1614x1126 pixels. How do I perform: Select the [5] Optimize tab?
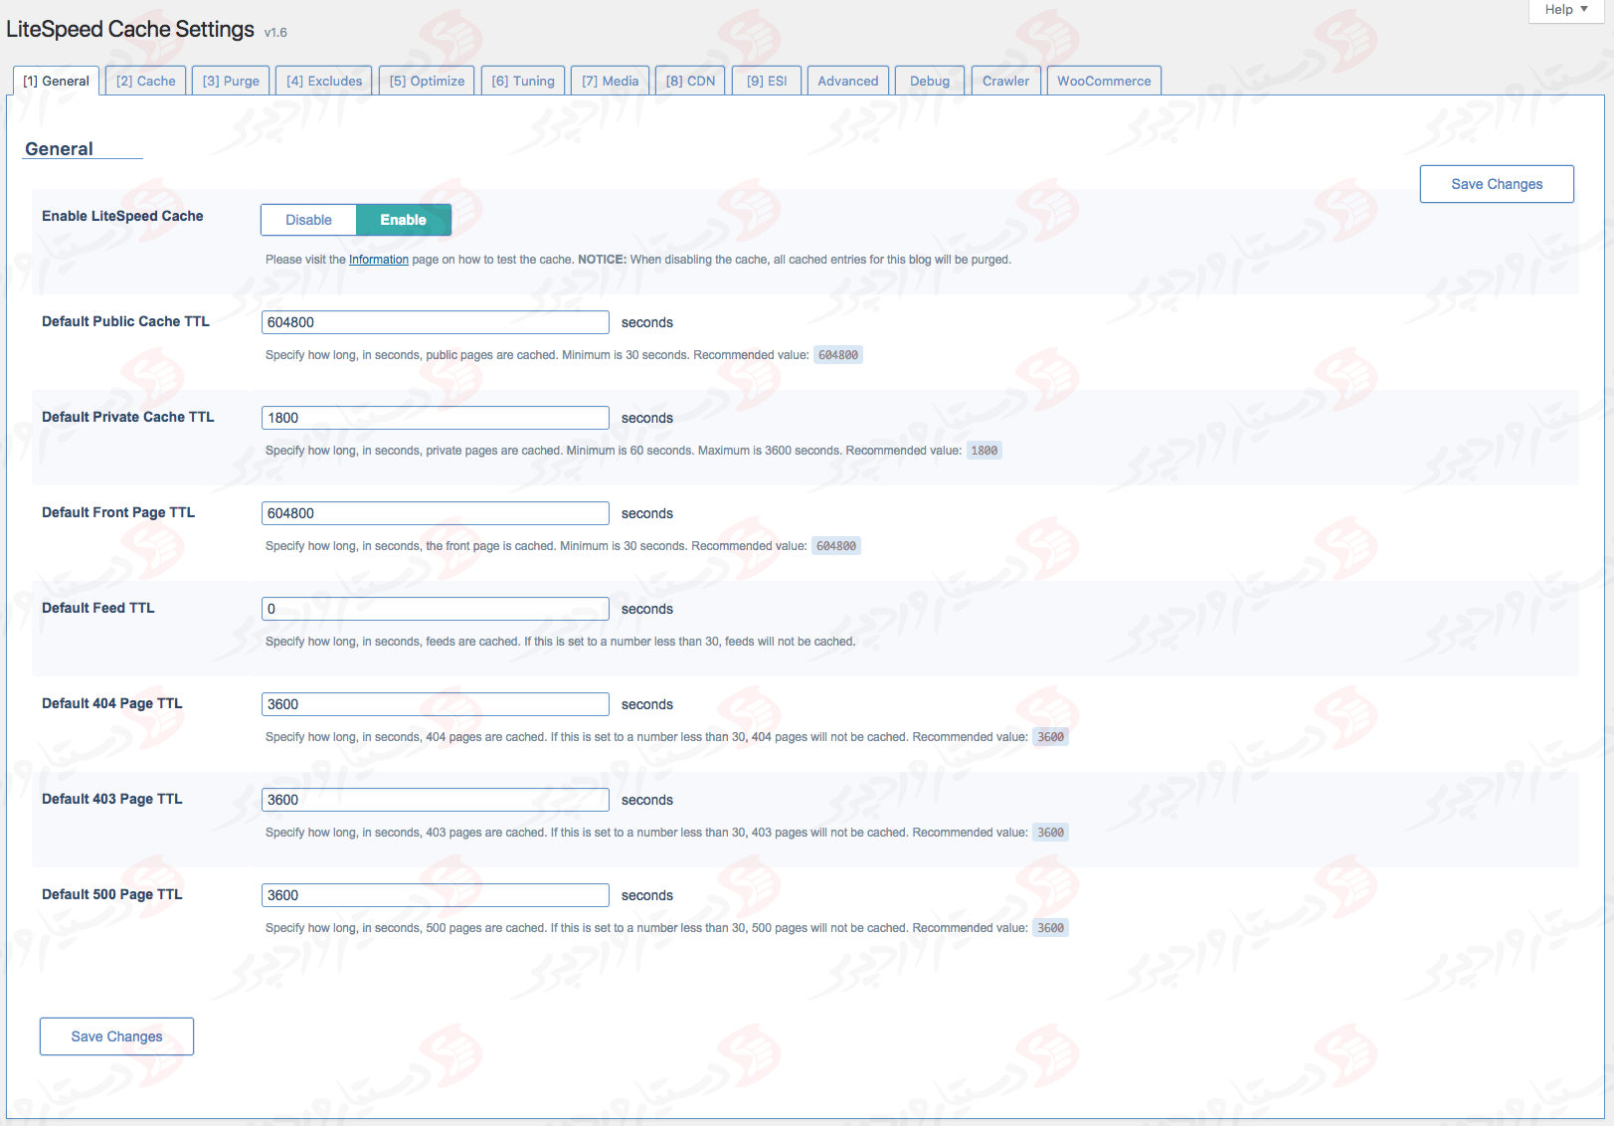point(427,82)
